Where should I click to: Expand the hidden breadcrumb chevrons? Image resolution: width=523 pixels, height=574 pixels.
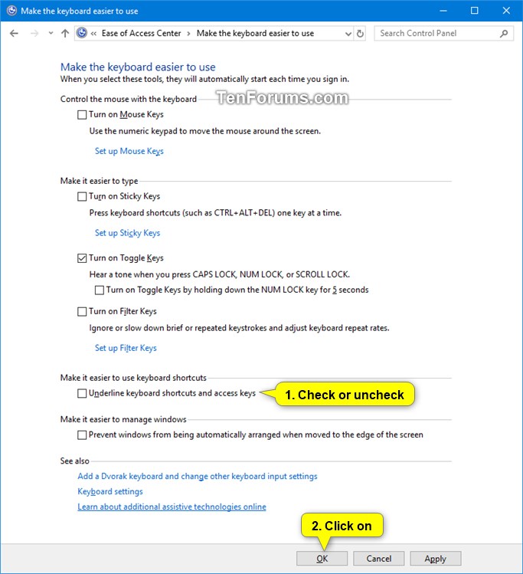[x=93, y=34]
